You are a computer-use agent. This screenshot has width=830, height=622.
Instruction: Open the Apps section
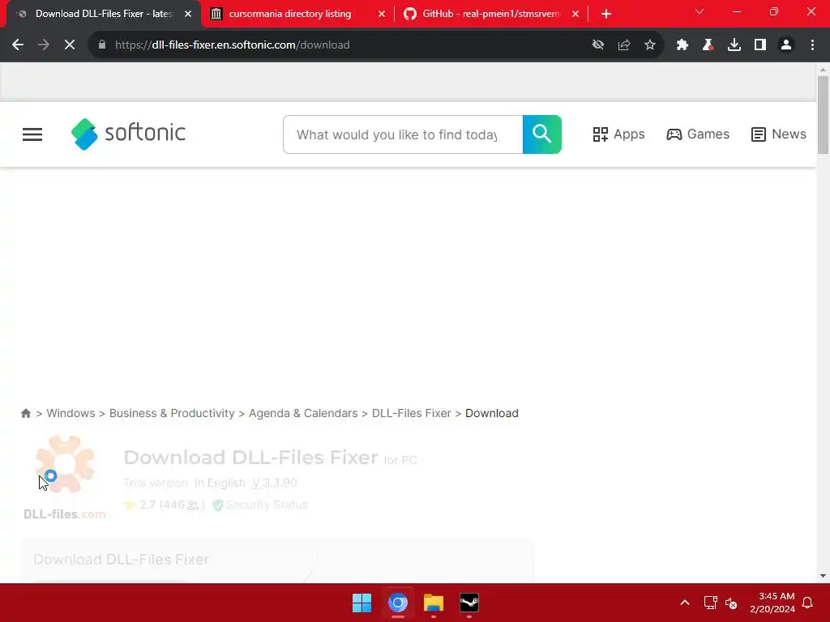(x=618, y=134)
